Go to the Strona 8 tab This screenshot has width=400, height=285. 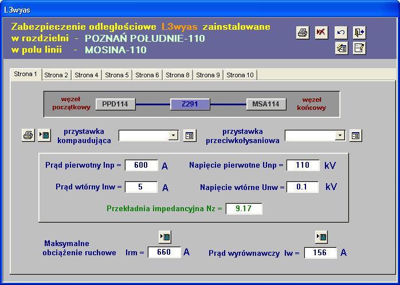178,75
